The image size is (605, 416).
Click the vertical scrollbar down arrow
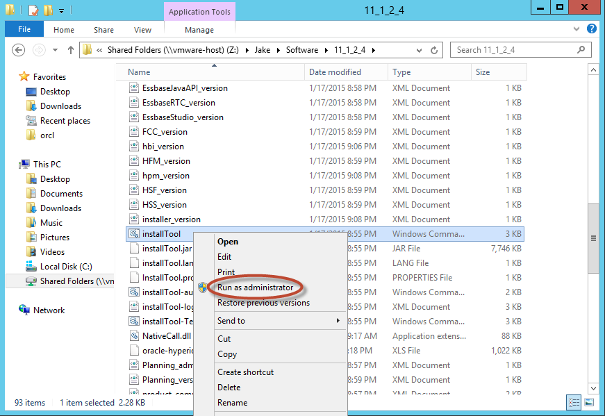[593, 389]
